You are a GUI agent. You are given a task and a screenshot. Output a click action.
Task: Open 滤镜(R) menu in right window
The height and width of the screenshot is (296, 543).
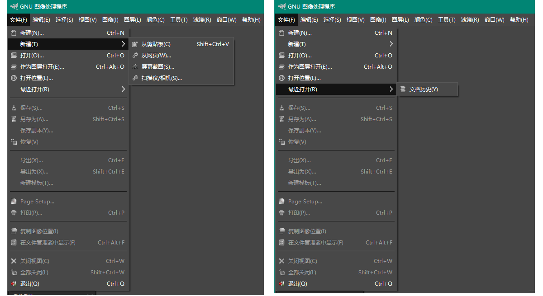470,19
